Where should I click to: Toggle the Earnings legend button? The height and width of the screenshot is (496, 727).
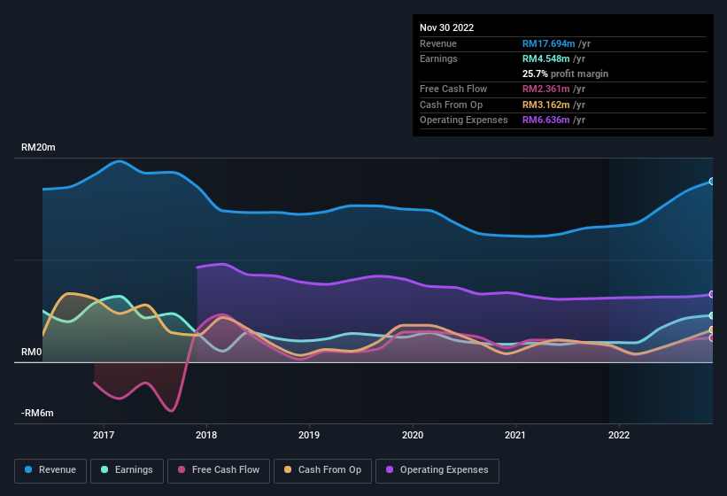click(127, 470)
